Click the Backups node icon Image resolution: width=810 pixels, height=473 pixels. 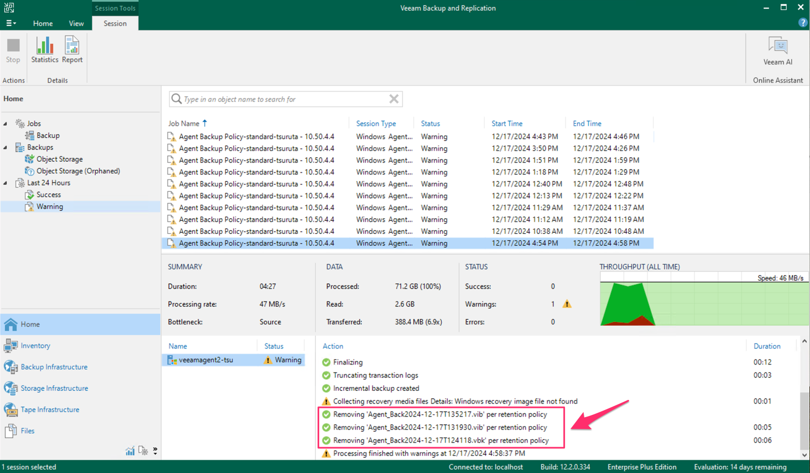click(20, 147)
